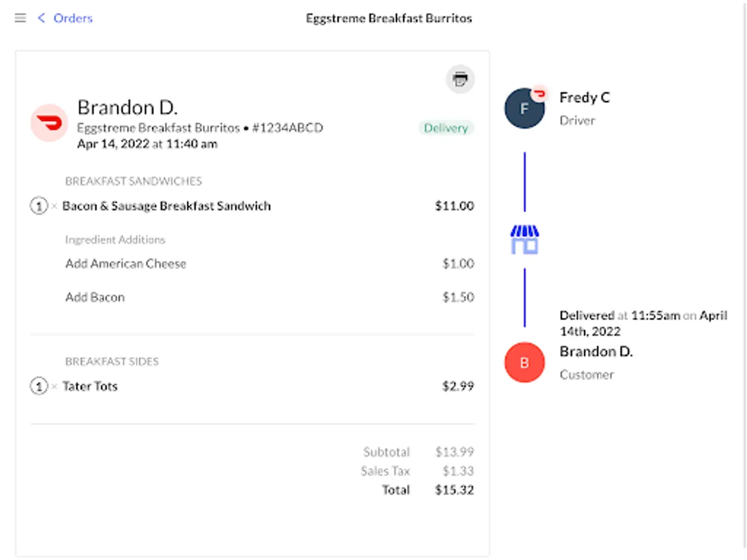This screenshot has width=747, height=560.
Task: Click the small DoorDash badge on driver avatar
Action: tap(539, 94)
